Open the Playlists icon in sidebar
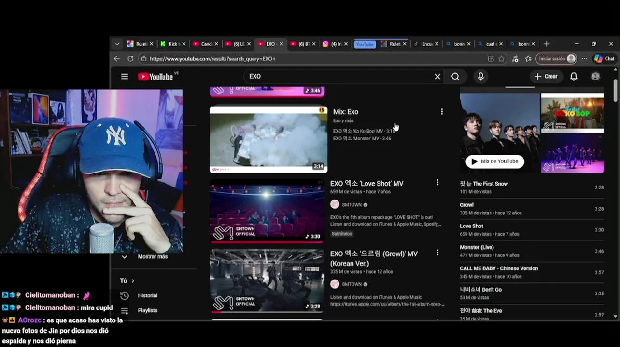 click(125, 311)
